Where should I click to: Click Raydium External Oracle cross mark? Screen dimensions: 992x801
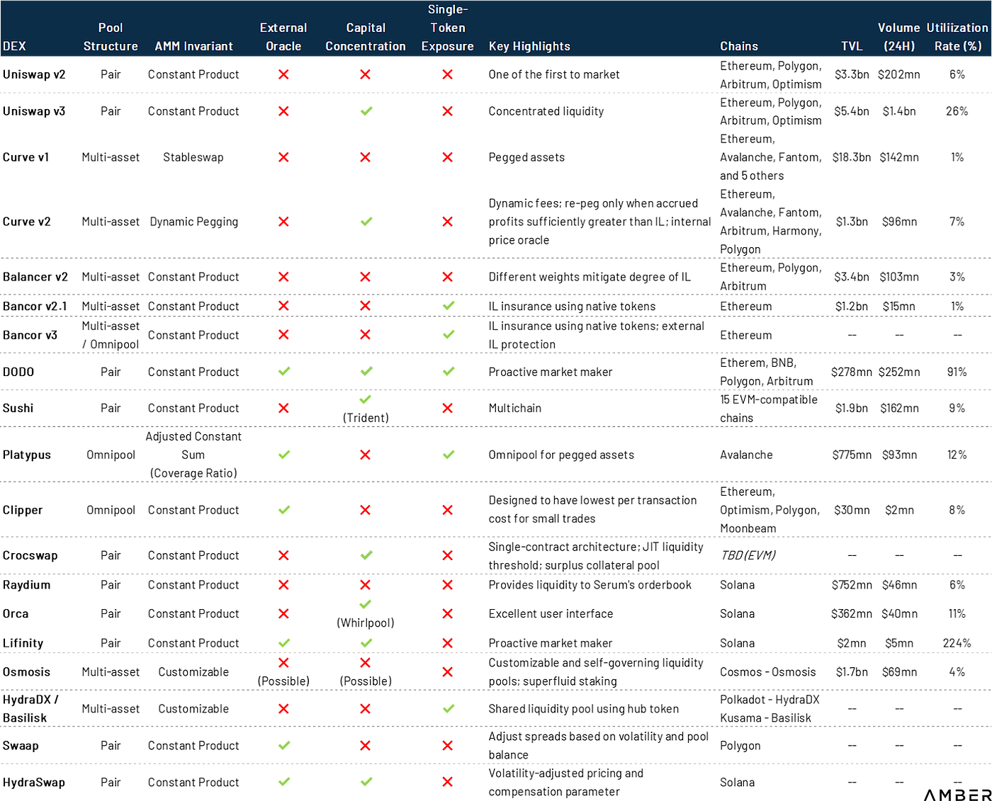[x=283, y=585]
